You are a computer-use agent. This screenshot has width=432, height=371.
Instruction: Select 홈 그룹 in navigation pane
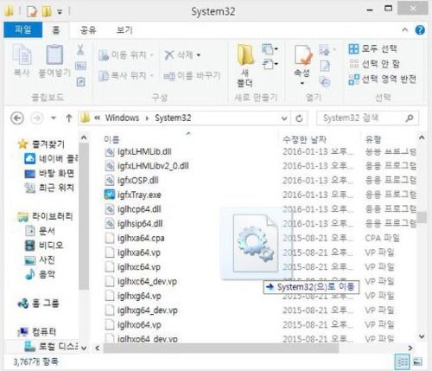point(38,304)
